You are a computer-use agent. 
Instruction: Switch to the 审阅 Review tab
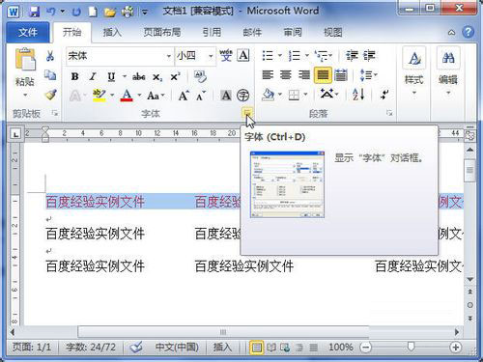tap(293, 32)
